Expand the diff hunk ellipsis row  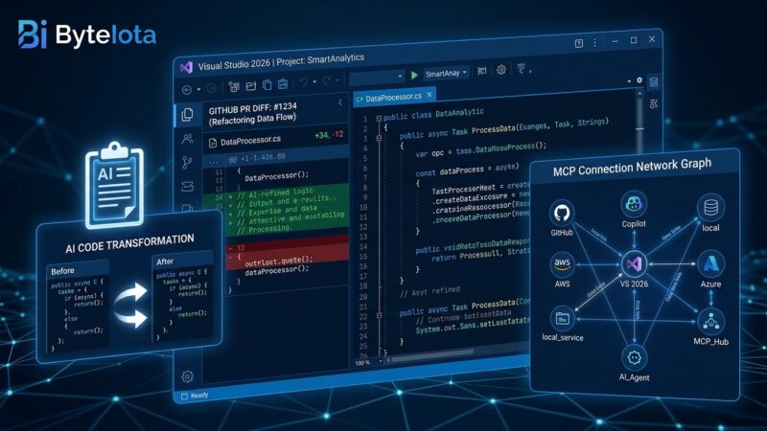pyautogui.click(x=214, y=161)
